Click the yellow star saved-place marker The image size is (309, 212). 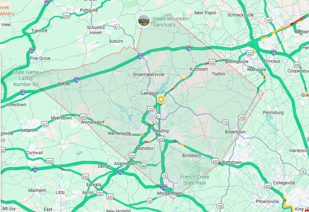tap(161, 99)
